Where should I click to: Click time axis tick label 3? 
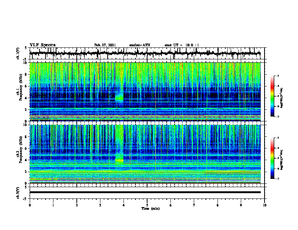point(100,205)
